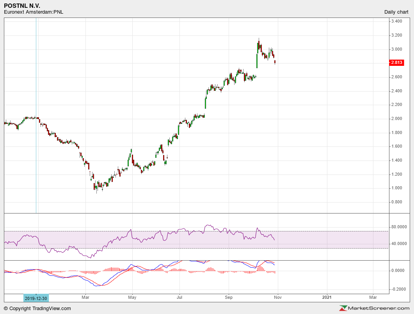The width and height of the screenshot is (414, 314).
Task: Click the Euronext Amsterdam:PNL ticker text
Action: point(34,12)
